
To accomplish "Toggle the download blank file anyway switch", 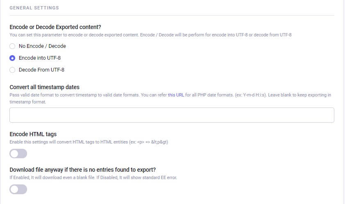I will tap(18, 189).
